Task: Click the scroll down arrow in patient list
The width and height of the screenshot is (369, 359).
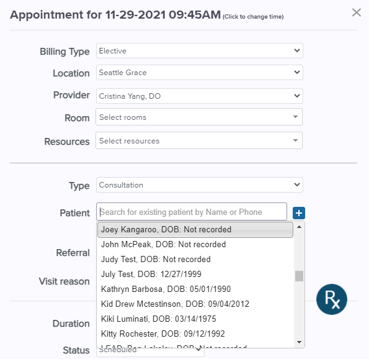Action: pyautogui.click(x=299, y=342)
